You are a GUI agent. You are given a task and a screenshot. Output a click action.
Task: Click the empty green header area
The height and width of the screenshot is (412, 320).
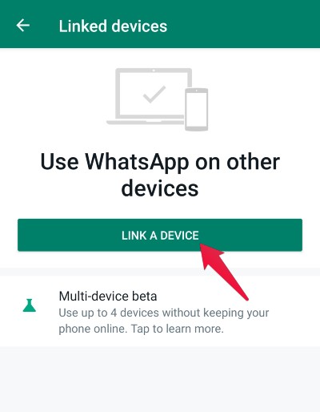pos(242,26)
